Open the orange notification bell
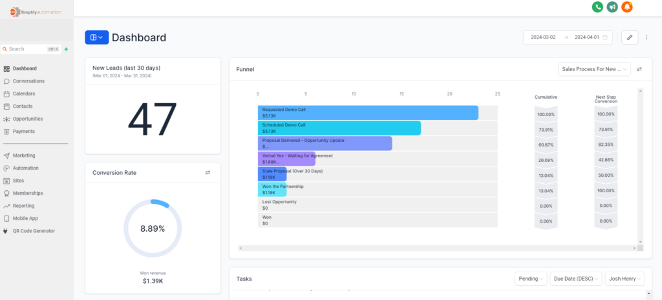The height and width of the screenshot is (300, 662). pos(626,7)
